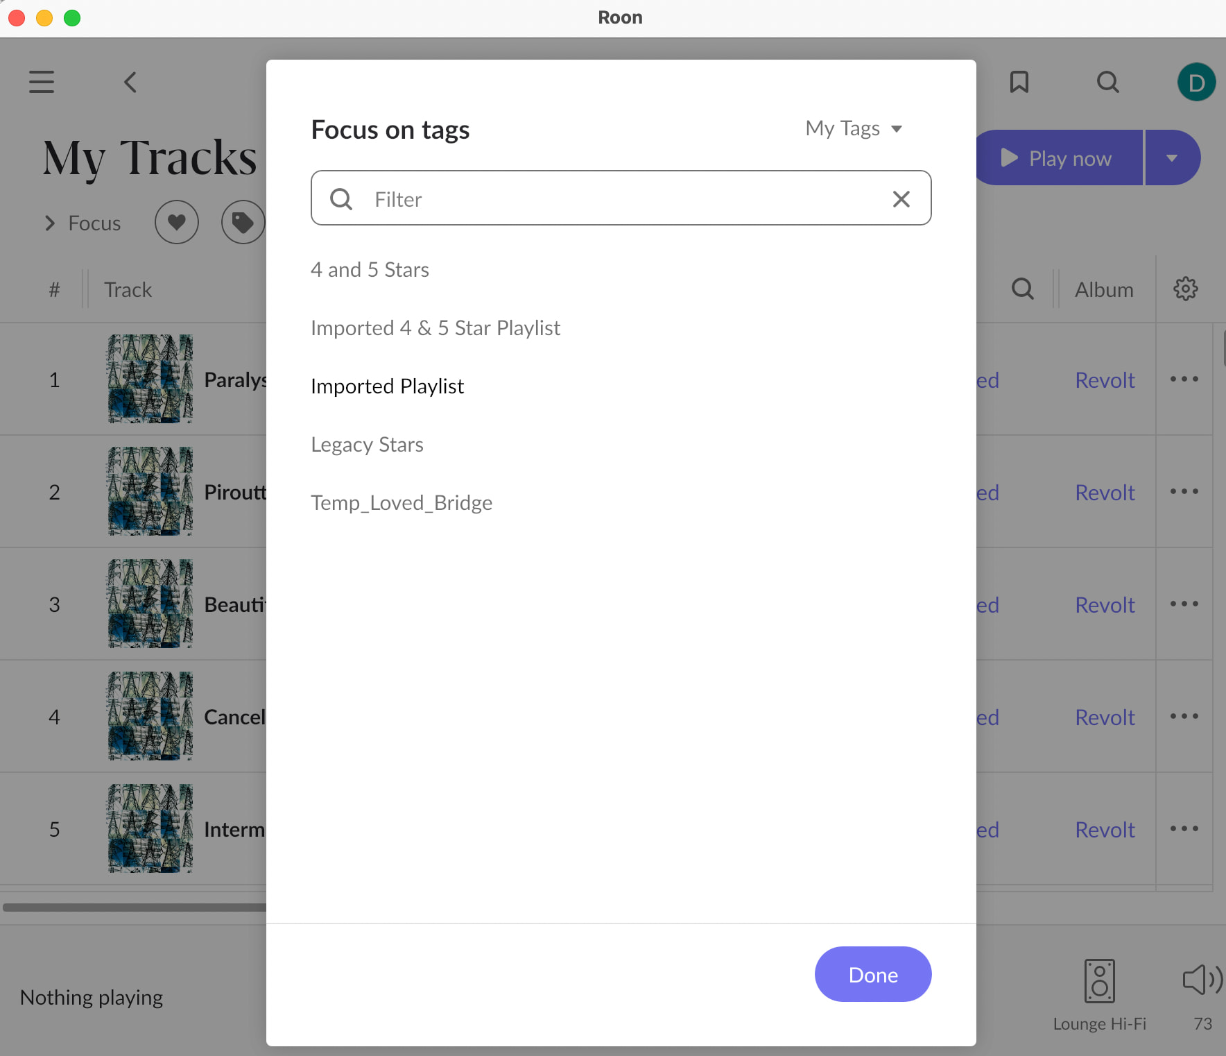Click album art thumbnail for track 5
The height and width of the screenshot is (1056, 1226).
[x=150, y=828]
